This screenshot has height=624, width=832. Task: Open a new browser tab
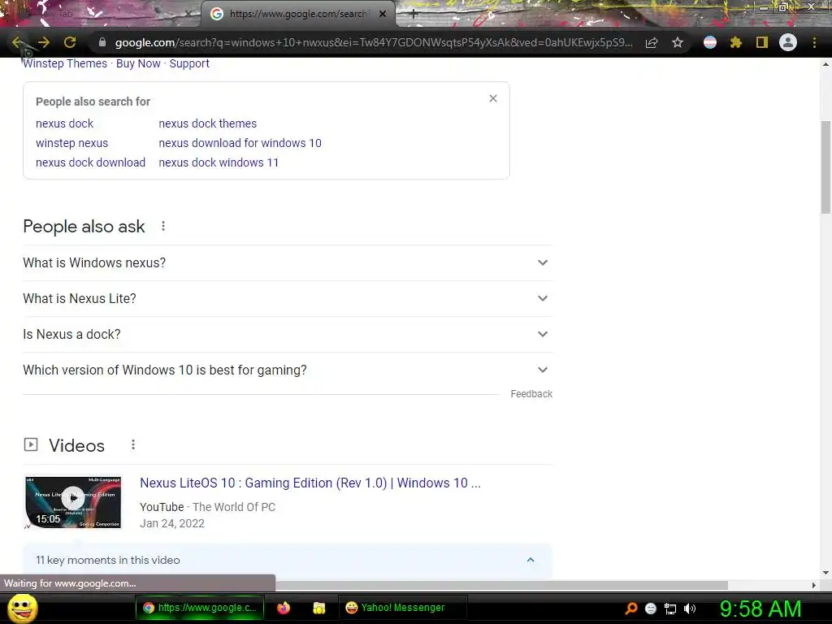pyautogui.click(x=414, y=15)
